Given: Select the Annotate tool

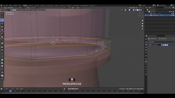Looking at the screenshot, I should [2, 33].
